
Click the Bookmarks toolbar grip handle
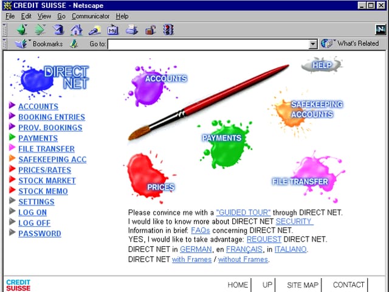point(4,44)
